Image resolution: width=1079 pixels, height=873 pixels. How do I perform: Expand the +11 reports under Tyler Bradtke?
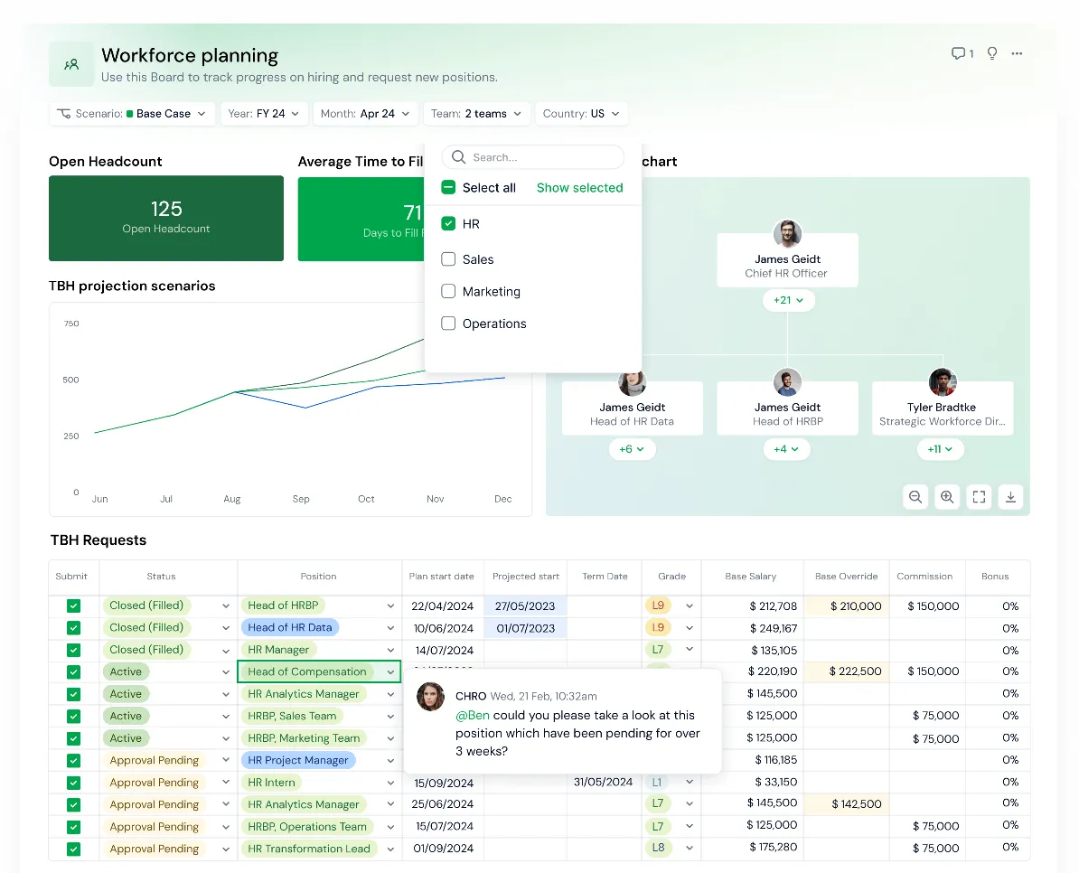(x=940, y=449)
